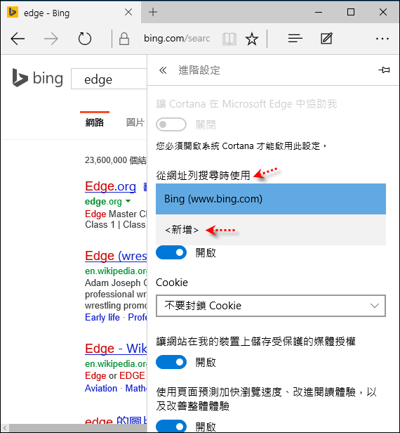This screenshot has height=433, width=400.
Task: Return to settings with double chevron
Action: tap(163, 70)
